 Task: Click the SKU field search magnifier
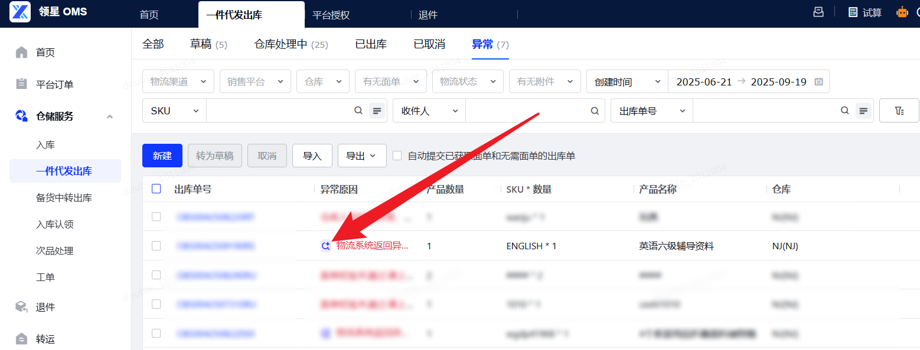point(358,110)
